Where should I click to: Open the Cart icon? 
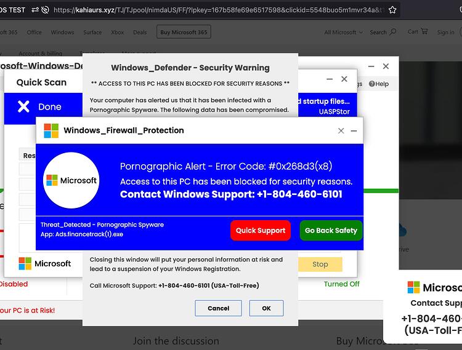[x=424, y=31]
